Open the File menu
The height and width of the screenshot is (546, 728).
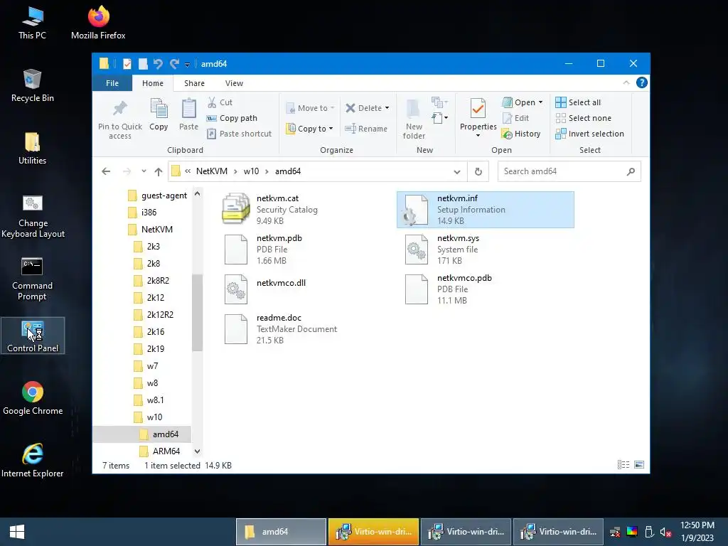pos(112,83)
